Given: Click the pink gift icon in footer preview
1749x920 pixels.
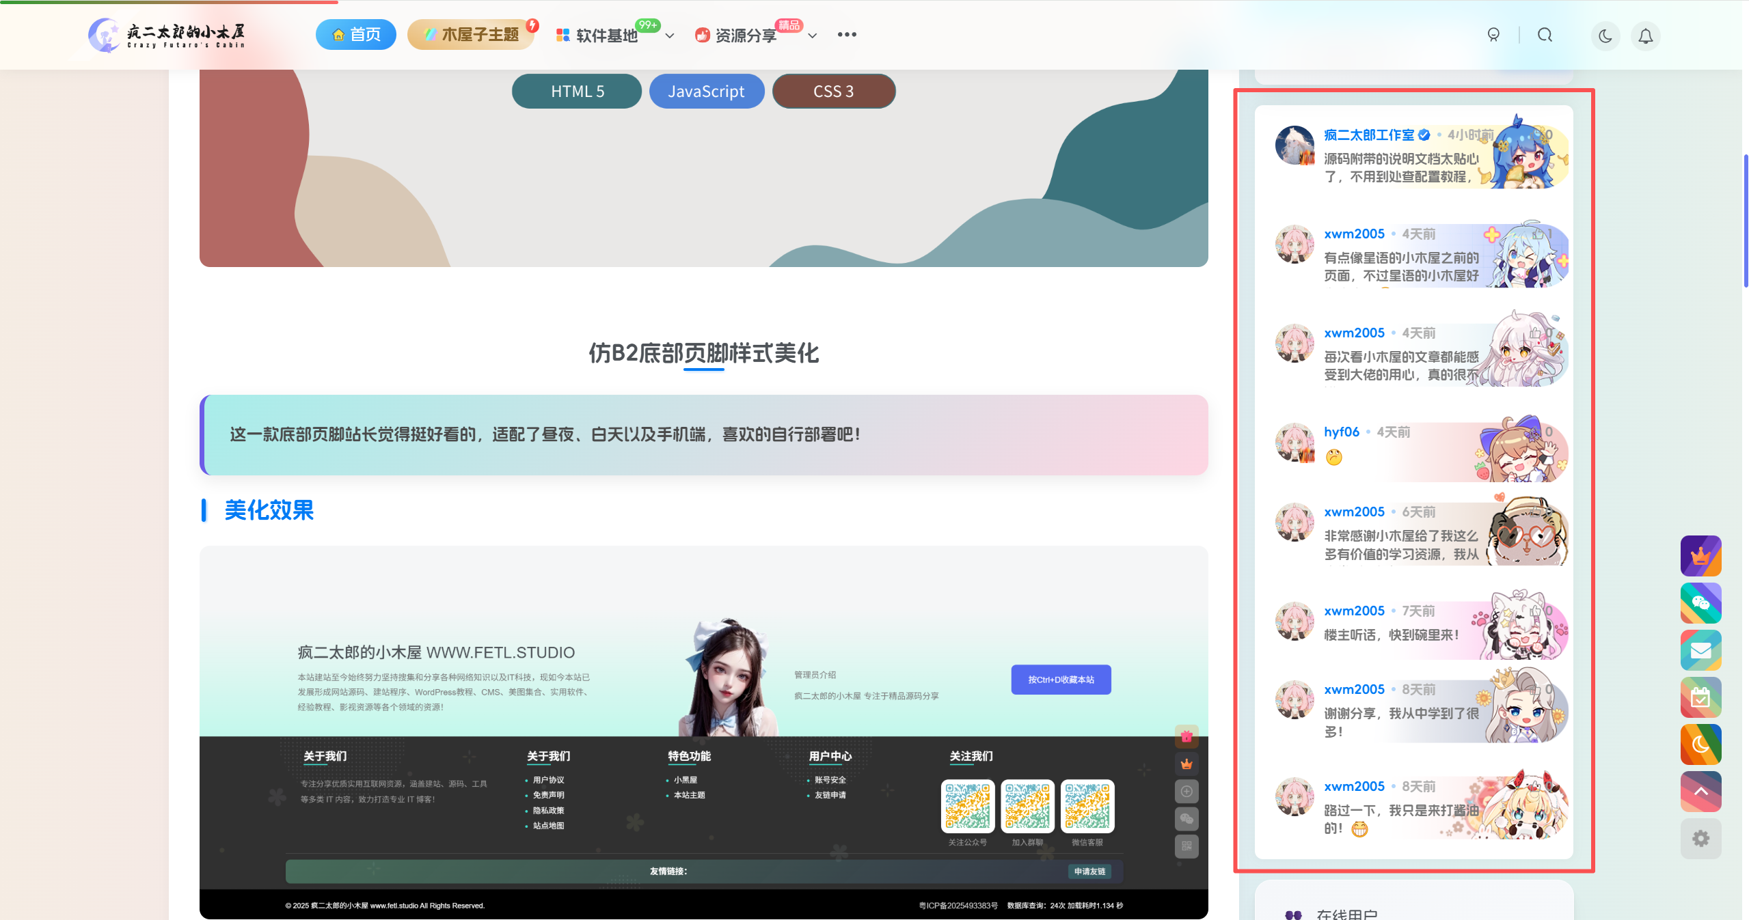Looking at the screenshot, I should [x=1186, y=737].
